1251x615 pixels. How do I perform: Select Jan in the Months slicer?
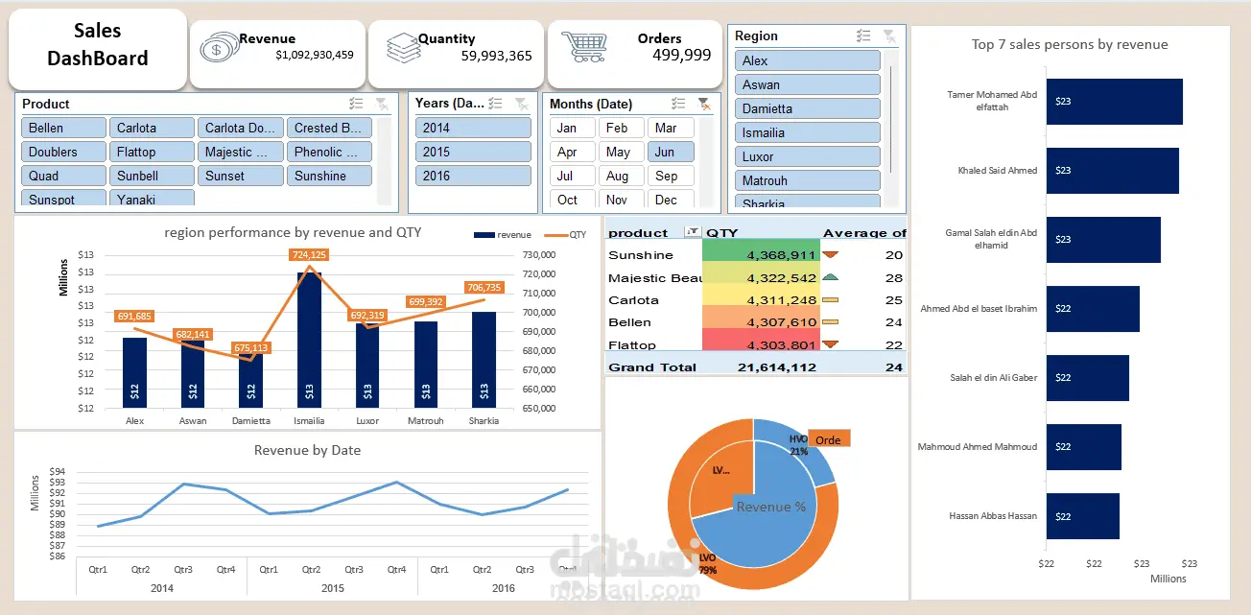[x=573, y=128]
